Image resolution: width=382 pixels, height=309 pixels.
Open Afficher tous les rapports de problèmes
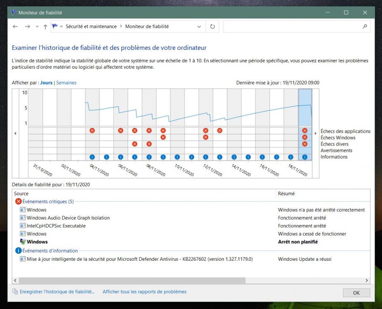coord(144,292)
